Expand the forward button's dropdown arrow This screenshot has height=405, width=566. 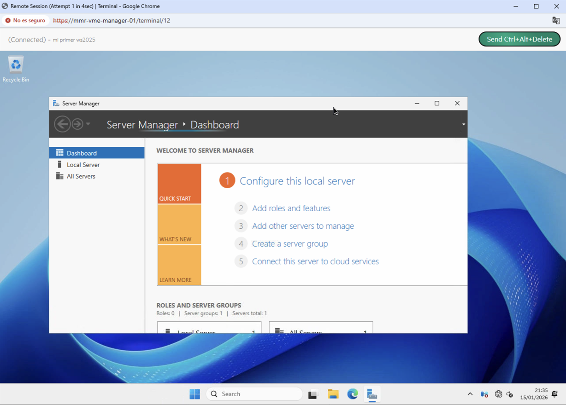coord(88,124)
